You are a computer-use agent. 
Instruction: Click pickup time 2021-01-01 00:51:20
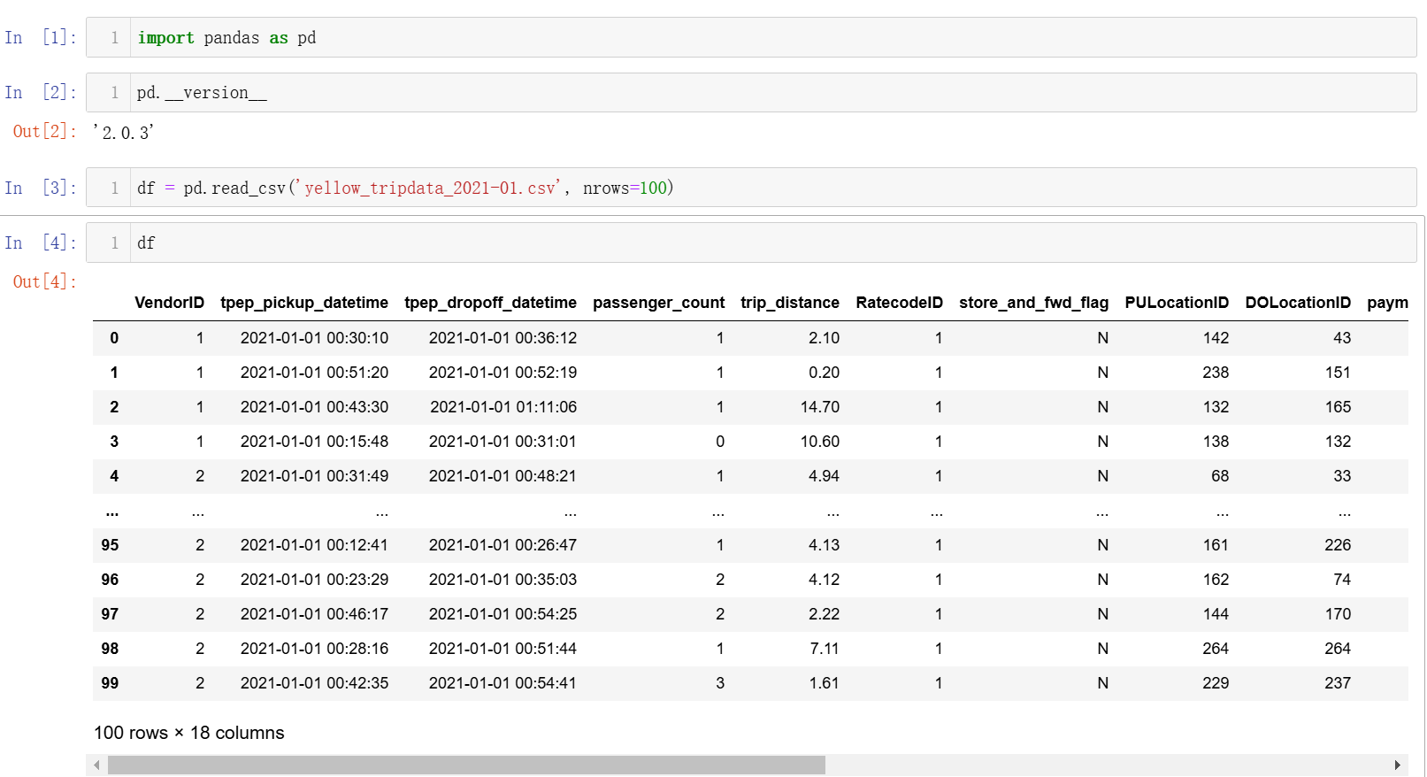[314, 373]
